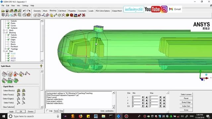
Task: Select Extend Split icon with red block
Action: [x=16, y=74]
